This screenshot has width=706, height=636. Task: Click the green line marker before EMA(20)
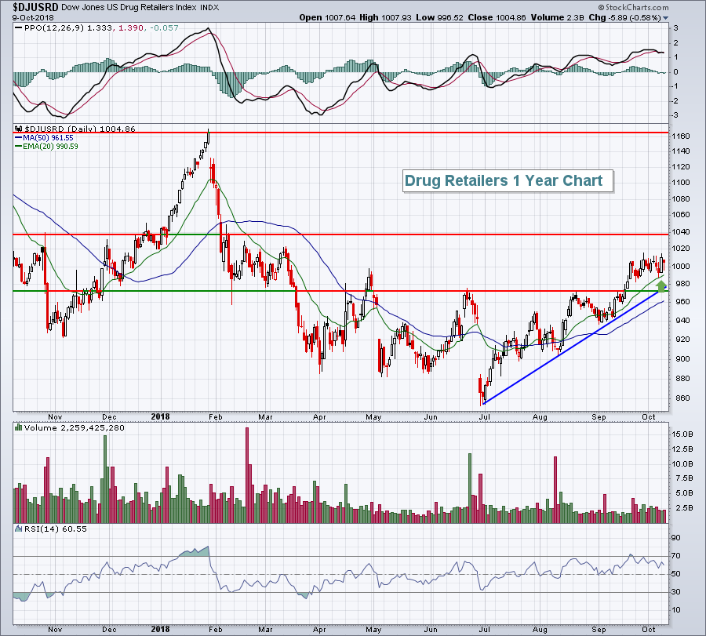point(19,147)
